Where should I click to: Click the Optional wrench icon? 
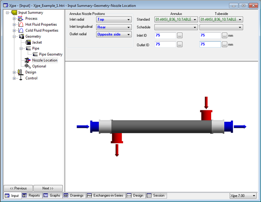[28, 66]
